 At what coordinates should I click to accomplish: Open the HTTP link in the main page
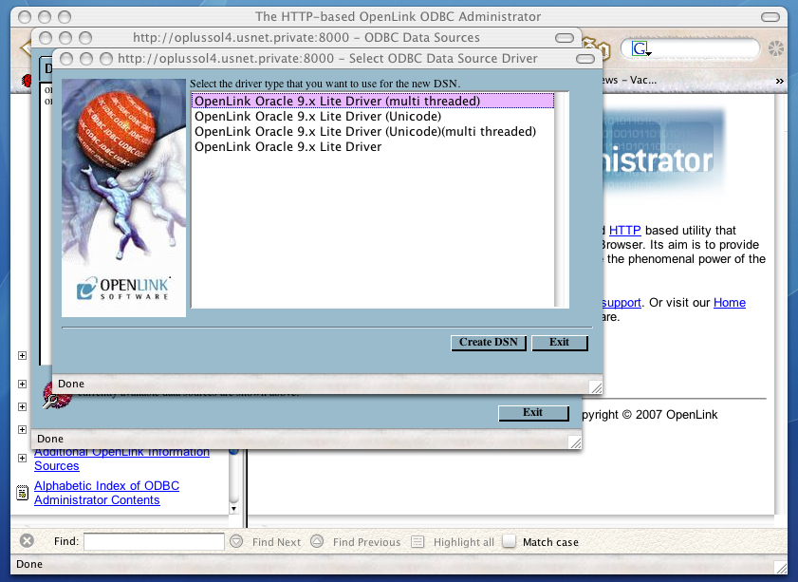click(x=624, y=230)
